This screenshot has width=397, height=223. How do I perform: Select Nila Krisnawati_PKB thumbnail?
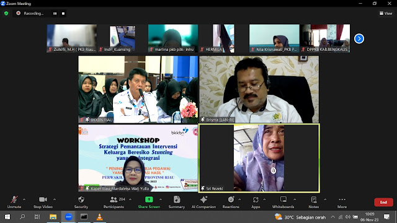pyautogui.click(x=274, y=38)
